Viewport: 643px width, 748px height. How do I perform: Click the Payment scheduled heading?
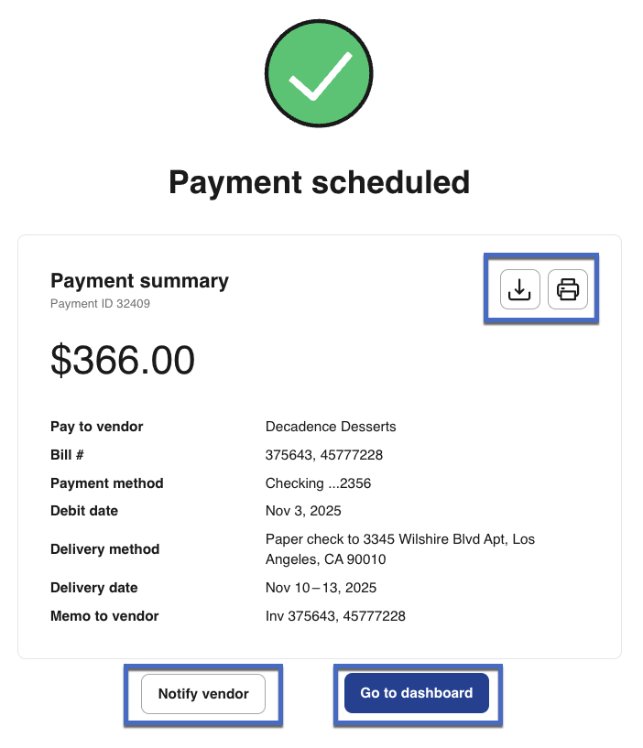[x=319, y=181]
